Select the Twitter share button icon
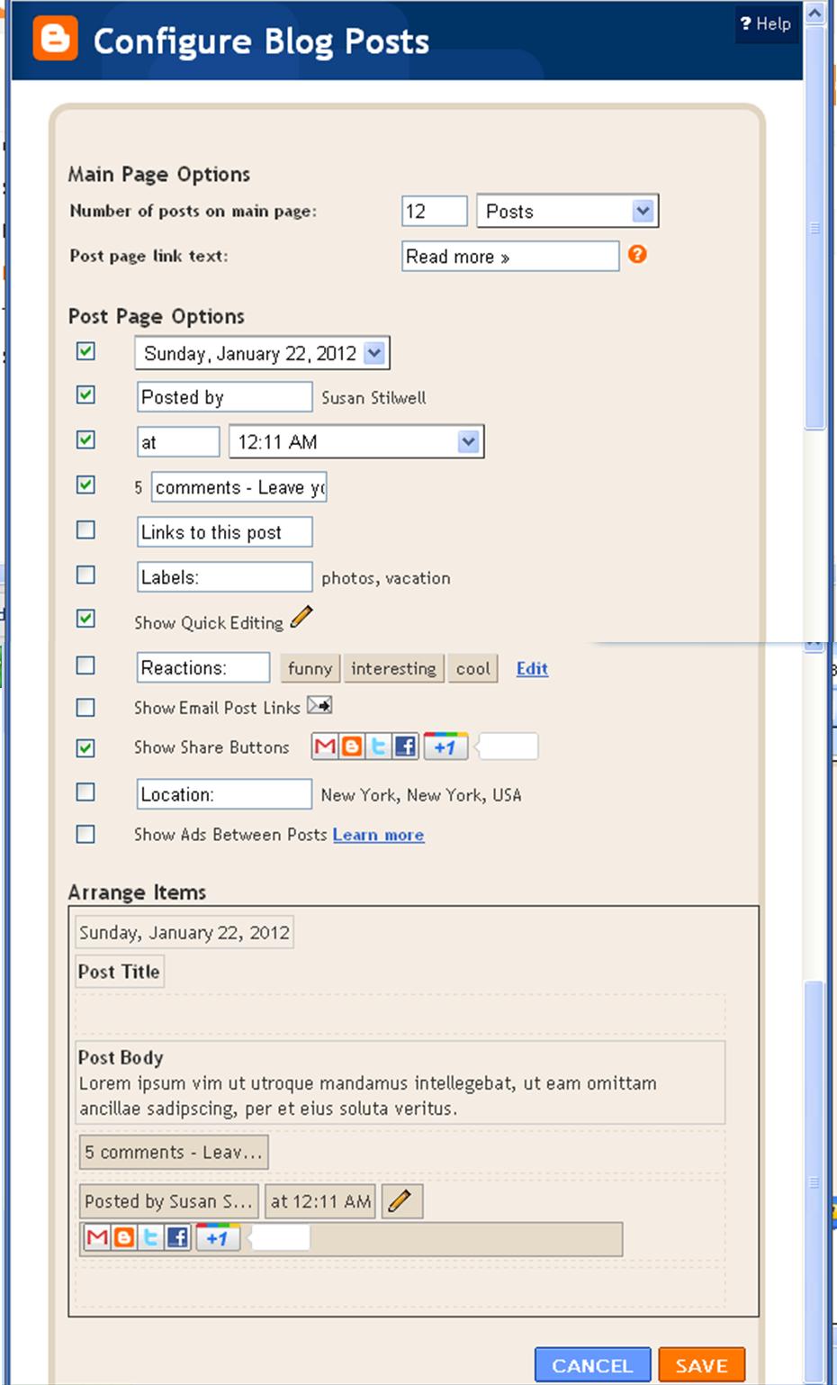The image size is (837, 1385). (378, 746)
